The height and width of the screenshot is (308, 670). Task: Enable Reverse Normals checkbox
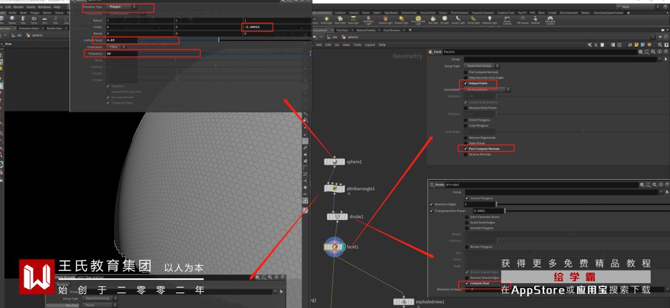click(466, 154)
